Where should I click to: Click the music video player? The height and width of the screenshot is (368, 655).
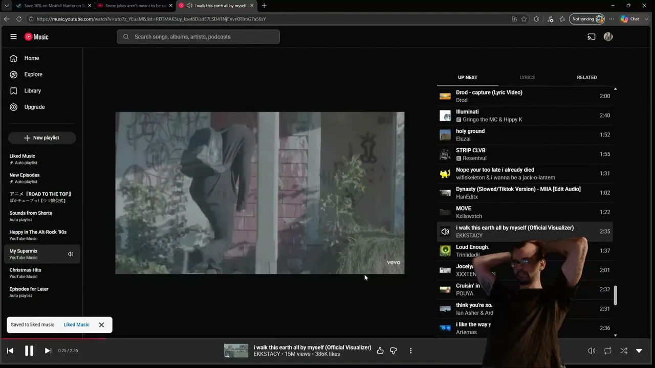click(x=260, y=193)
